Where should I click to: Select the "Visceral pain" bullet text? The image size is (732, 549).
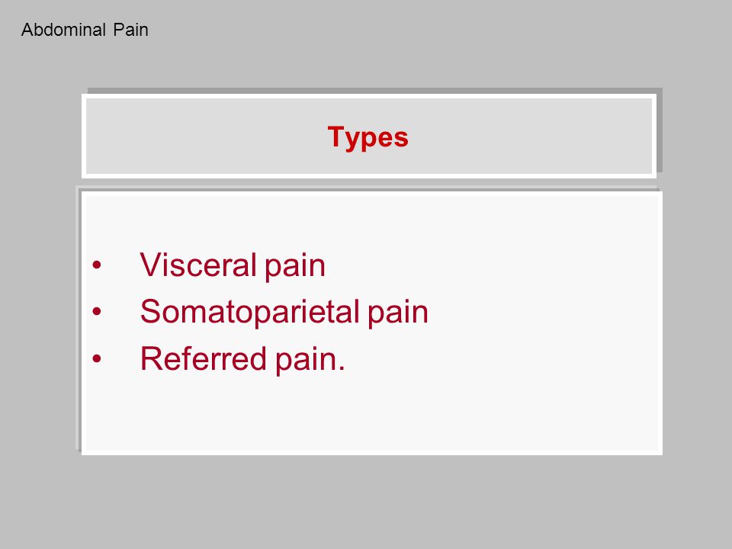[233, 265]
